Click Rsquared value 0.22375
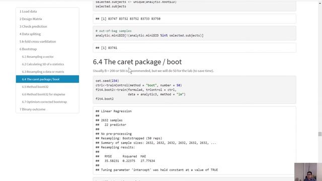 click(129, 161)
